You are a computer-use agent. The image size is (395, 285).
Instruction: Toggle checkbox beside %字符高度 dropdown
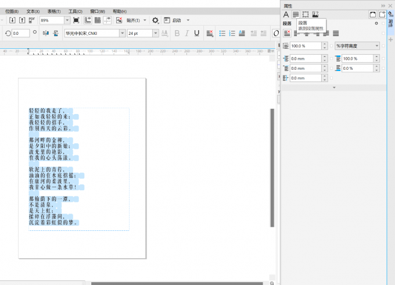click(384, 46)
